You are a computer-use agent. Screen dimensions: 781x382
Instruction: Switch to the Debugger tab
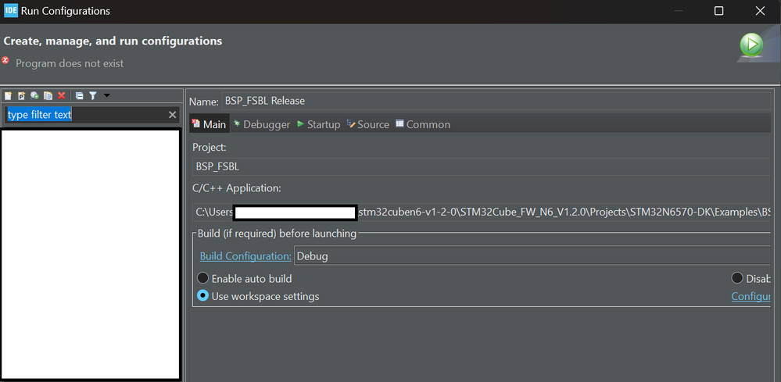[261, 124]
